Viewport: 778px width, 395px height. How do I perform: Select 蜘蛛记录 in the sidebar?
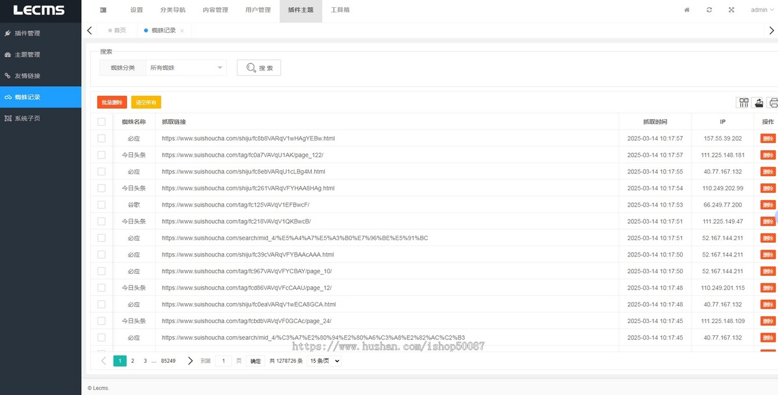coord(41,97)
